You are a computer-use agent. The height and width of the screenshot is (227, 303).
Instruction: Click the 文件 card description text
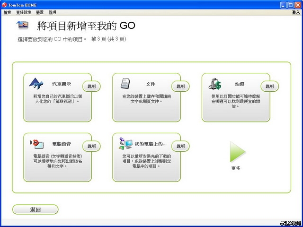pyautogui.click(x=147, y=98)
